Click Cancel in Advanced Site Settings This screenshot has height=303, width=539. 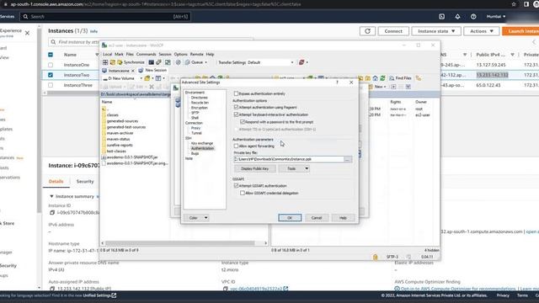coord(317,218)
